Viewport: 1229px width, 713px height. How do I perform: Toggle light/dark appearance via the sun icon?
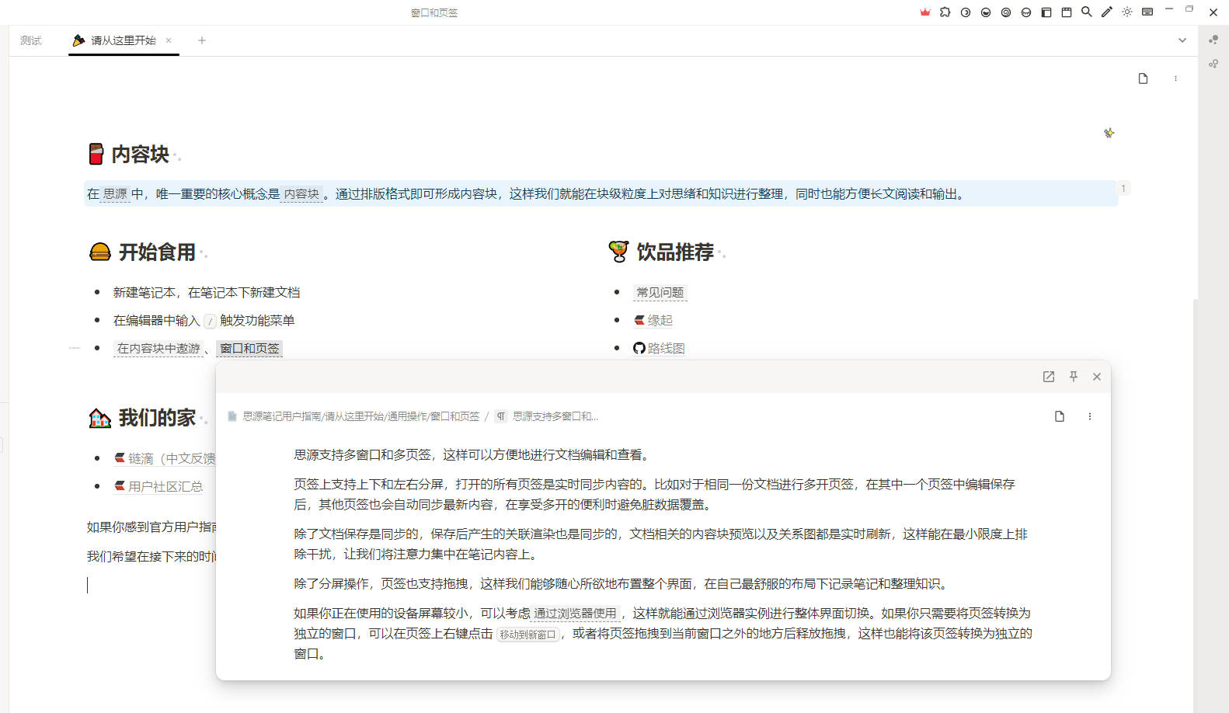(x=1126, y=12)
